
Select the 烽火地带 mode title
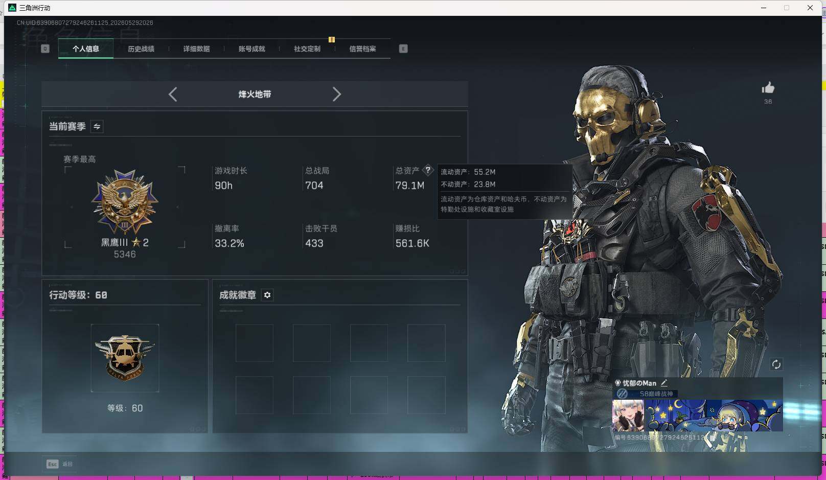[255, 94]
